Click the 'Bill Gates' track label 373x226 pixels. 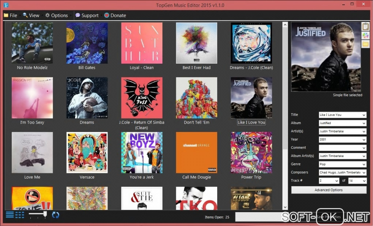tap(87, 68)
